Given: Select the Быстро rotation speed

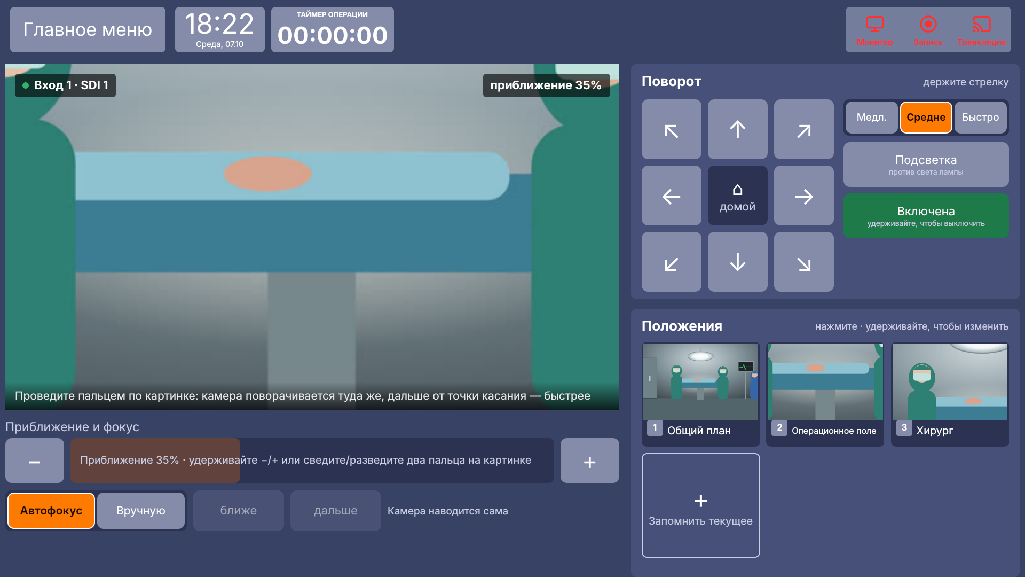Looking at the screenshot, I should click(980, 118).
